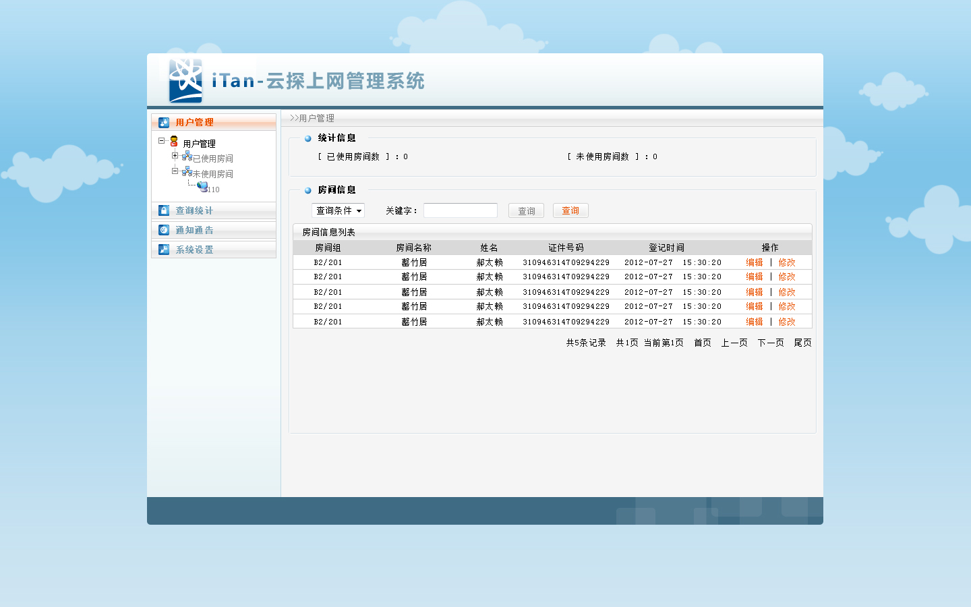Click the 通知通告 sidebar icon
The width and height of the screenshot is (971, 607).
[164, 230]
